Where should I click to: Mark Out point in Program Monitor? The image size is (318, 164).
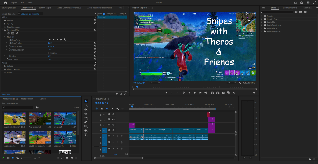177,93
